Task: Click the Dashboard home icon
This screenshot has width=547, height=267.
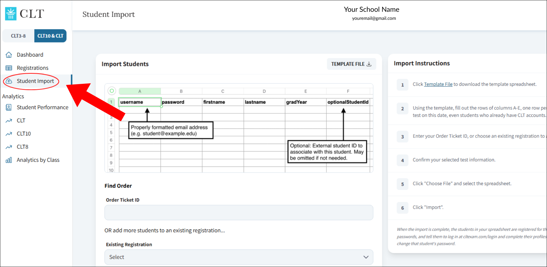Action: point(9,55)
